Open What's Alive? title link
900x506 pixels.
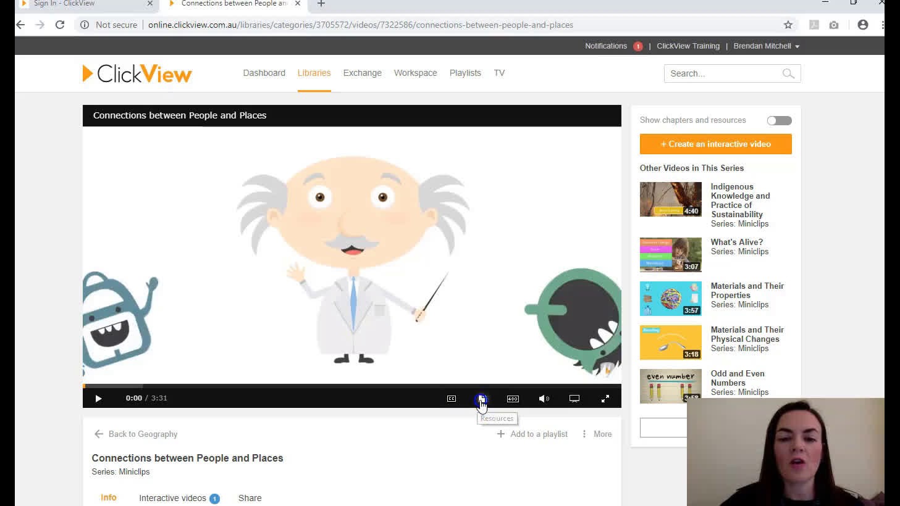pos(736,243)
